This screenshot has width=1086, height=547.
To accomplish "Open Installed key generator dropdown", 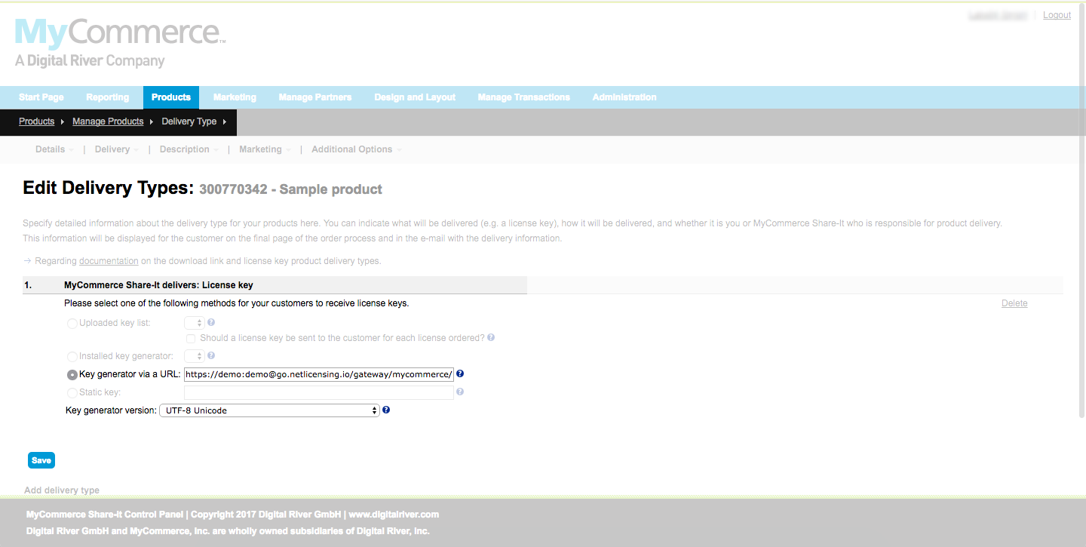I will point(195,356).
